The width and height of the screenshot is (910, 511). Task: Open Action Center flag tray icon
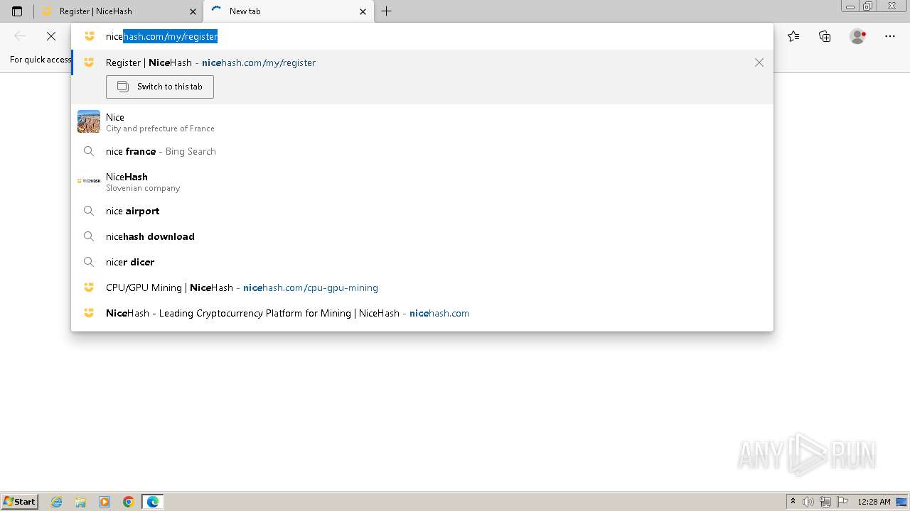[842, 502]
